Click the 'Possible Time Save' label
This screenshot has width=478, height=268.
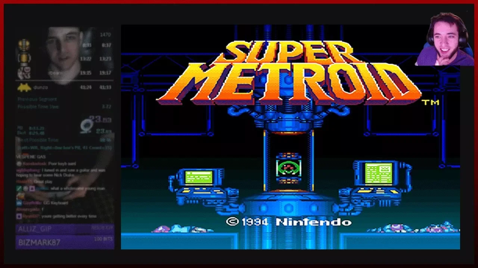click(x=38, y=106)
